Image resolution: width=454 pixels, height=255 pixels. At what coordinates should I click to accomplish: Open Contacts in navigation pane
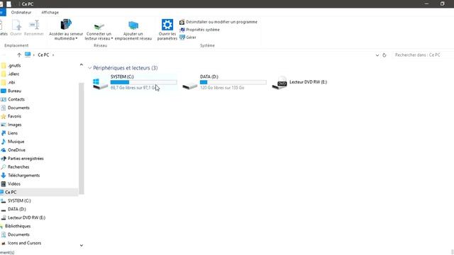(16, 99)
